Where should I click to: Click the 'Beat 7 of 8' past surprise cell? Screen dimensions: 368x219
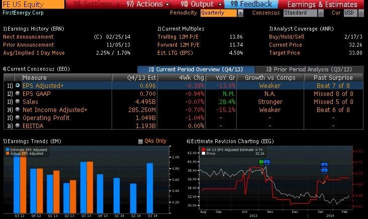pos(333,86)
